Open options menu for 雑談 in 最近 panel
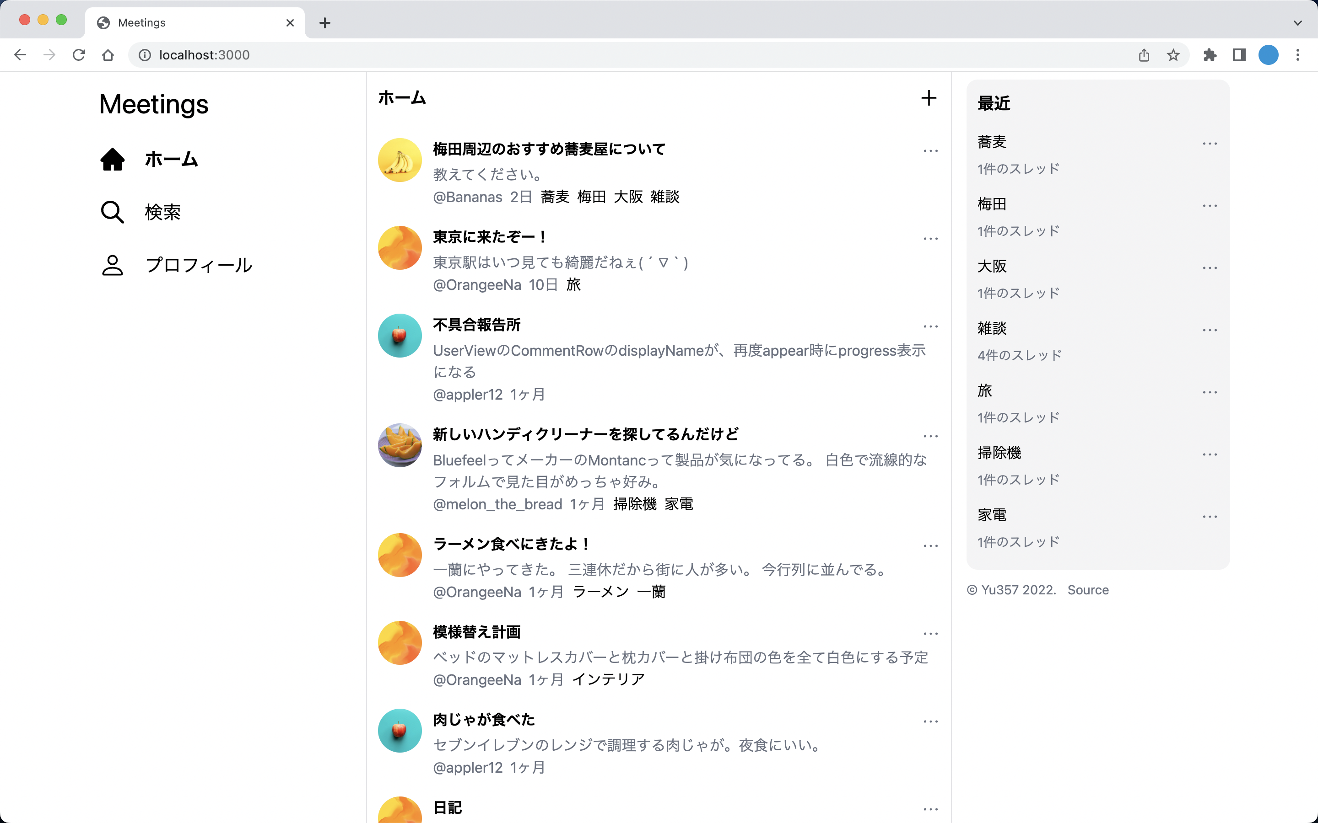1318x823 pixels. click(1210, 329)
